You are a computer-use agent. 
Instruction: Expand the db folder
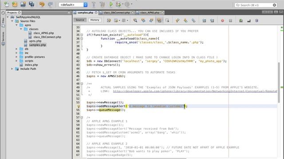[17, 49]
